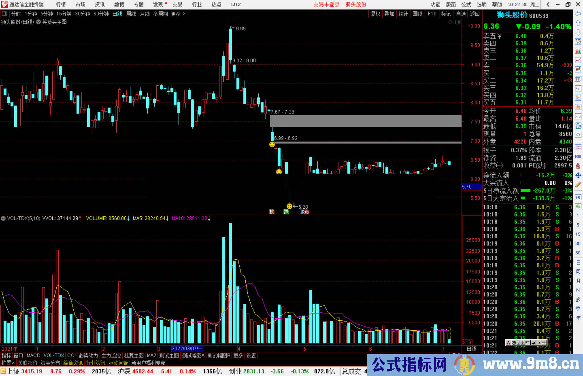This screenshot has height=376, width=583.
Task: Open the colored grid list sidebar icon
Action: point(578,51)
